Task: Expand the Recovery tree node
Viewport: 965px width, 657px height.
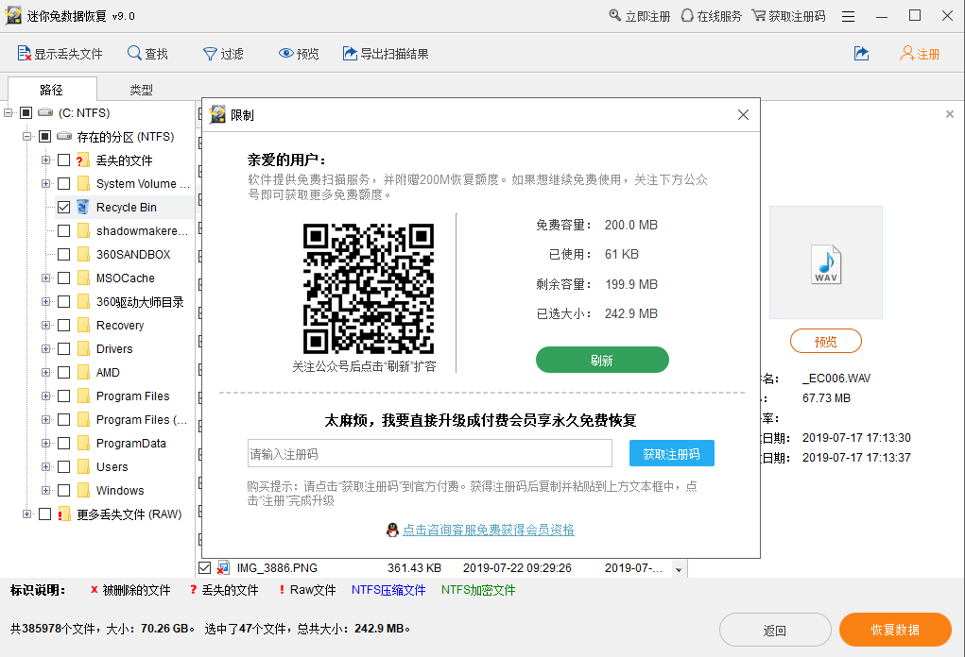Action: (x=45, y=325)
